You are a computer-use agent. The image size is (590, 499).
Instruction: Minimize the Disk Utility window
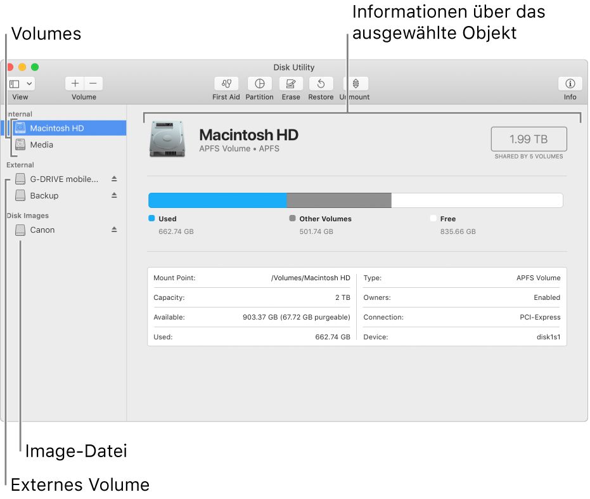coord(22,67)
